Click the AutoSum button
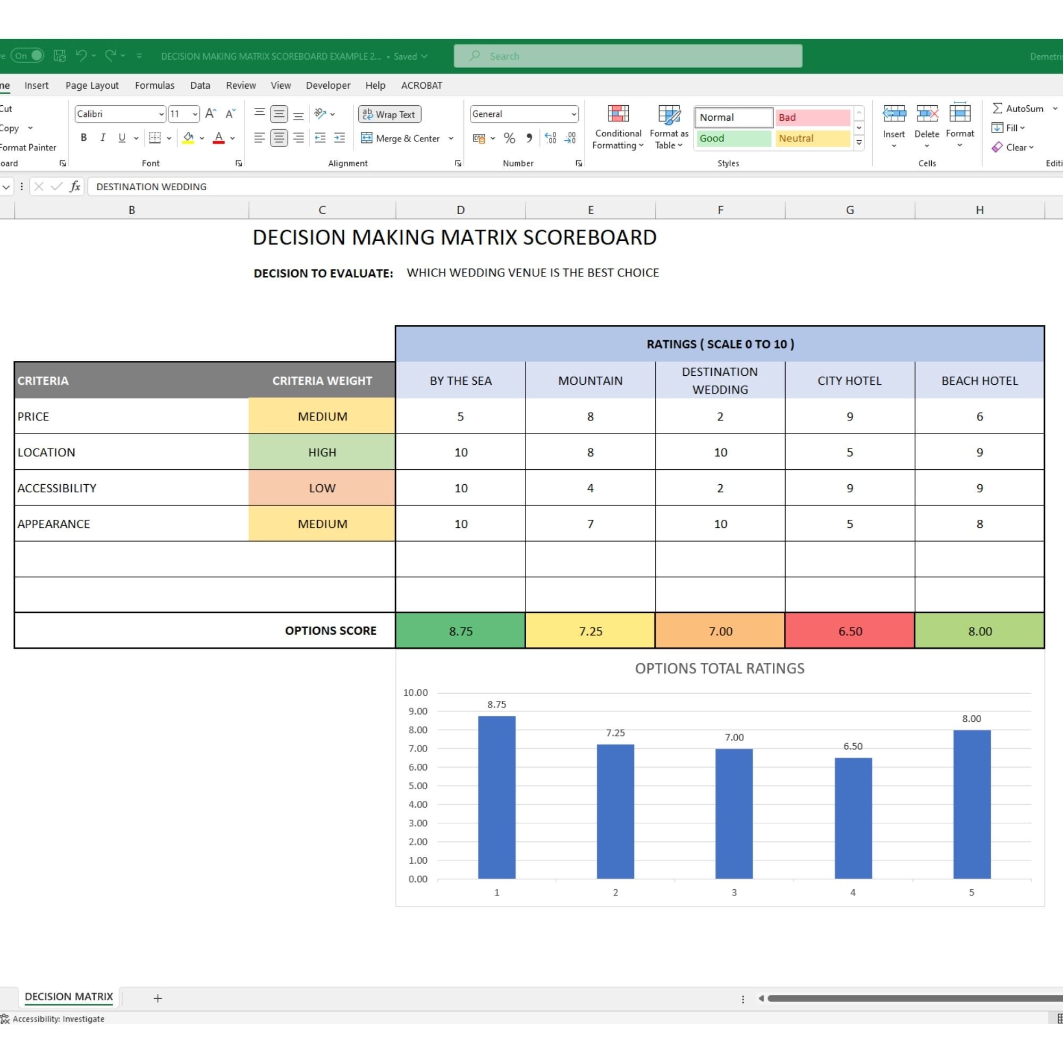This screenshot has height=1063, width=1063. pos(1018,108)
